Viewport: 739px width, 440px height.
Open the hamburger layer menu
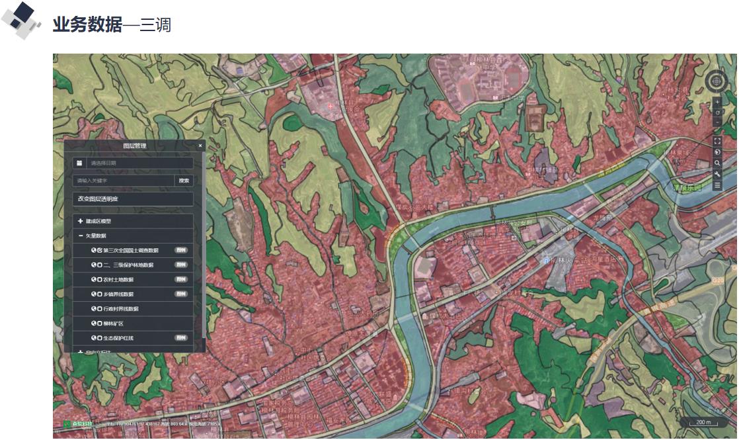(717, 186)
